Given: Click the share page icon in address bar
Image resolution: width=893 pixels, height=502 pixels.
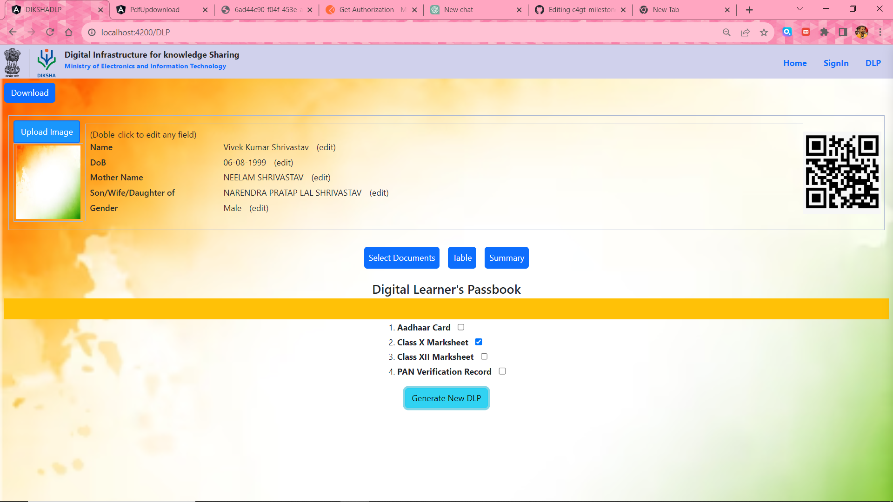Looking at the screenshot, I should [x=745, y=32].
